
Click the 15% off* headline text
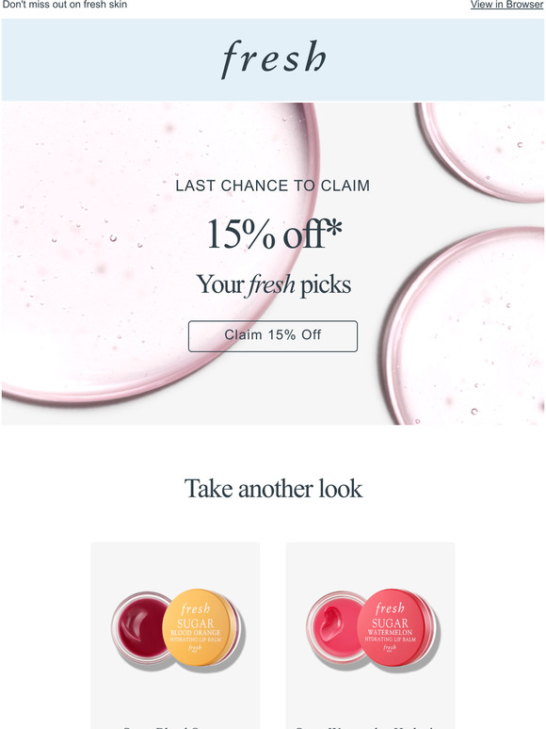(x=274, y=234)
